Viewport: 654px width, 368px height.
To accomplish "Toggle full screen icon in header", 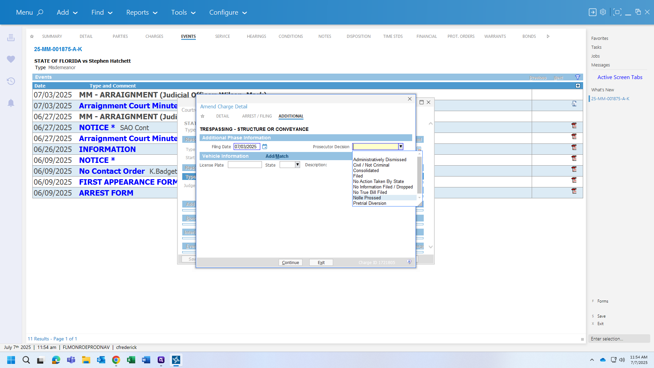I will coord(617,12).
